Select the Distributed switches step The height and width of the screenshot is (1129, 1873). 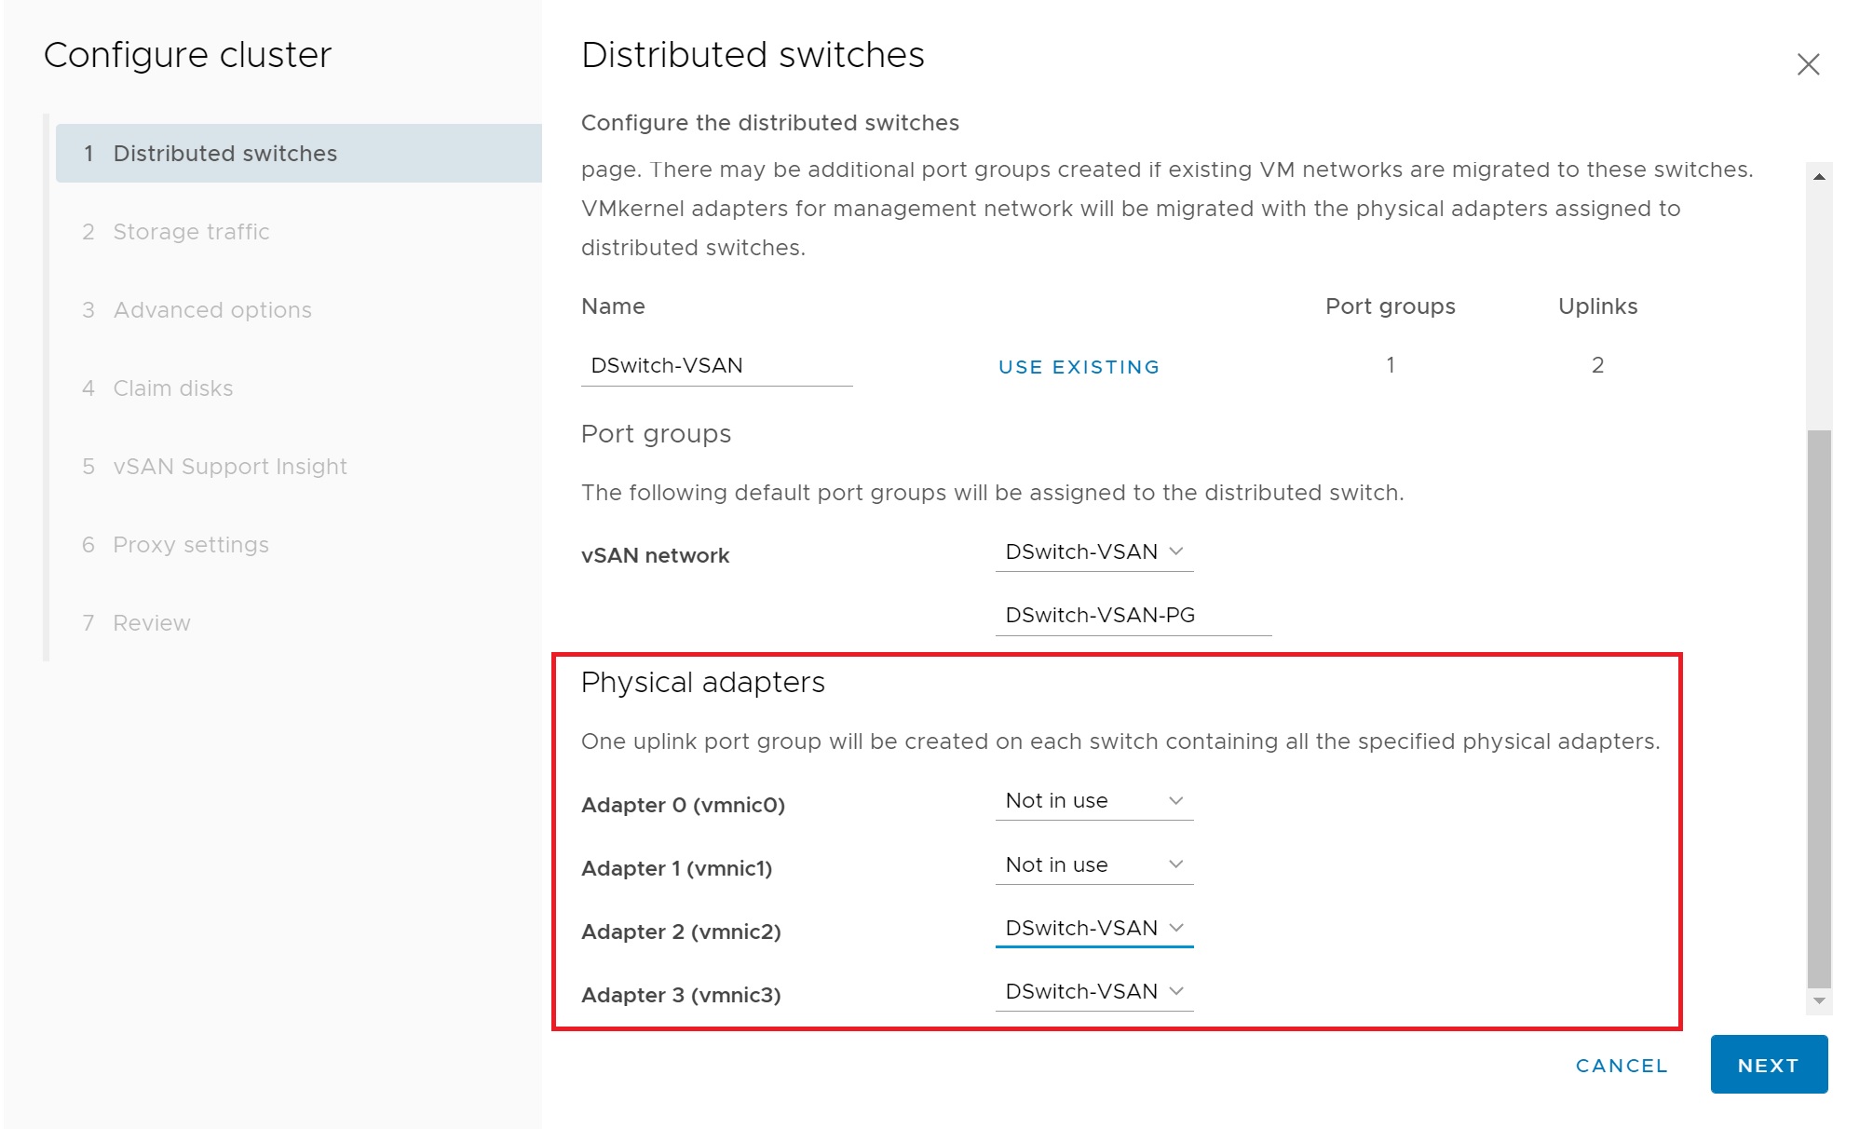(x=224, y=154)
